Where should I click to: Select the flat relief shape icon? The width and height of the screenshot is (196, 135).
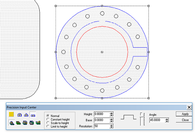(x=33, y=115)
